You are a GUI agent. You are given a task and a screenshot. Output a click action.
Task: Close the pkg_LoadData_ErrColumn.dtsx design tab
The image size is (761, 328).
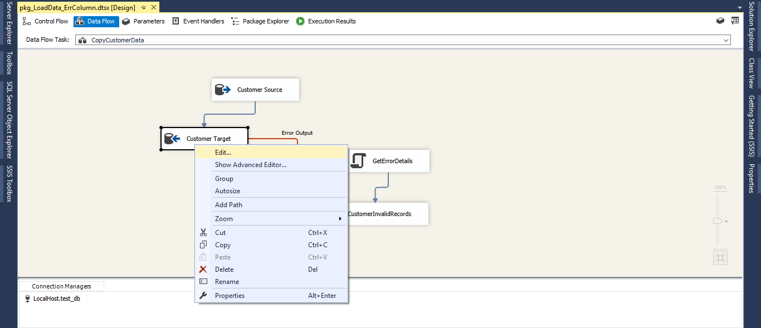[154, 7]
